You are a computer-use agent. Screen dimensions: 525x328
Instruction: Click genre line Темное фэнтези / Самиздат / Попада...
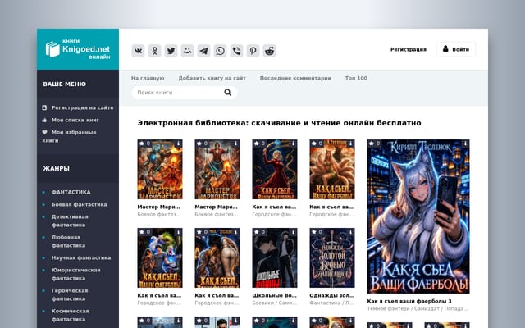[x=418, y=308]
